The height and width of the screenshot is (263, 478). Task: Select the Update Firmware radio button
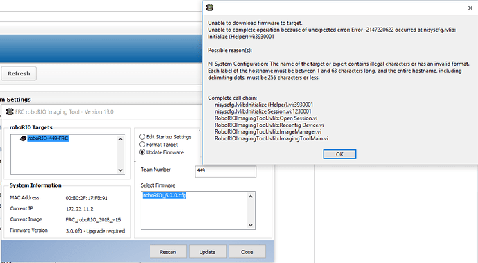pos(143,152)
